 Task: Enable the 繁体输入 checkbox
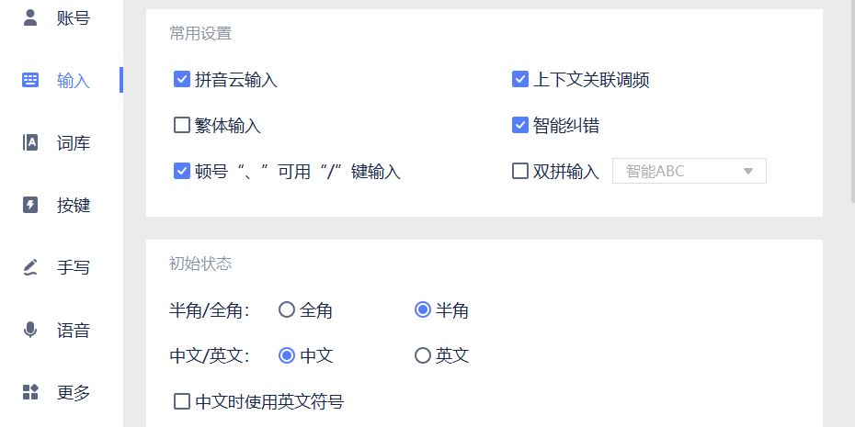pyautogui.click(x=182, y=125)
